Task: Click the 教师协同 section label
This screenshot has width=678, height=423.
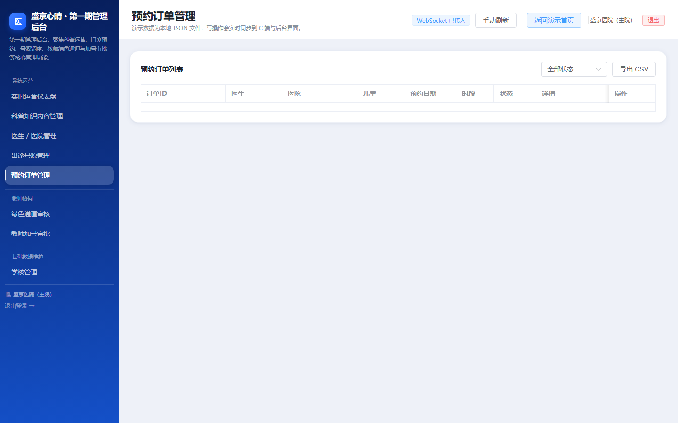Action: [23, 198]
